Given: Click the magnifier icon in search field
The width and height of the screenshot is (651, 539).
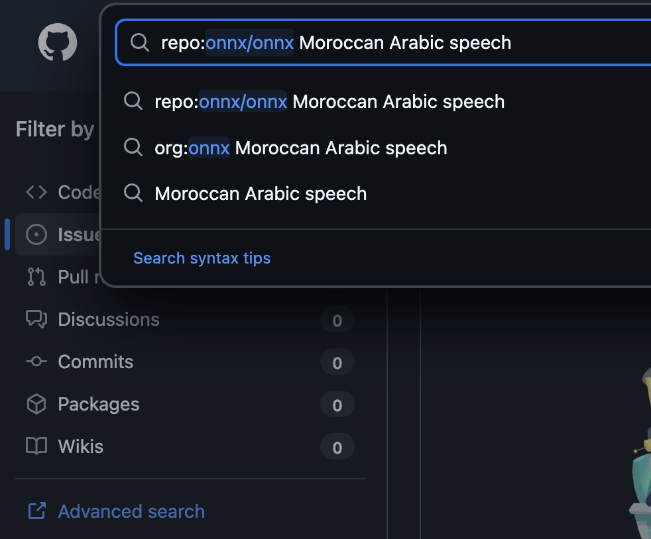Looking at the screenshot, I should point(139,42).
